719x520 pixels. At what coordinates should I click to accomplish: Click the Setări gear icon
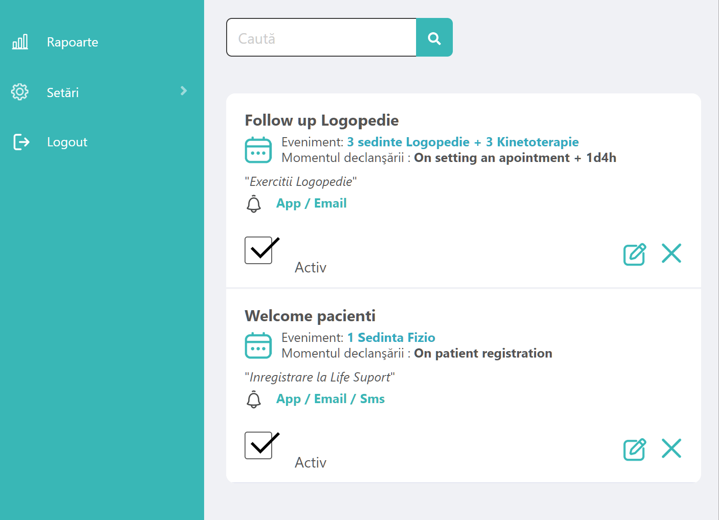point(20,92)
